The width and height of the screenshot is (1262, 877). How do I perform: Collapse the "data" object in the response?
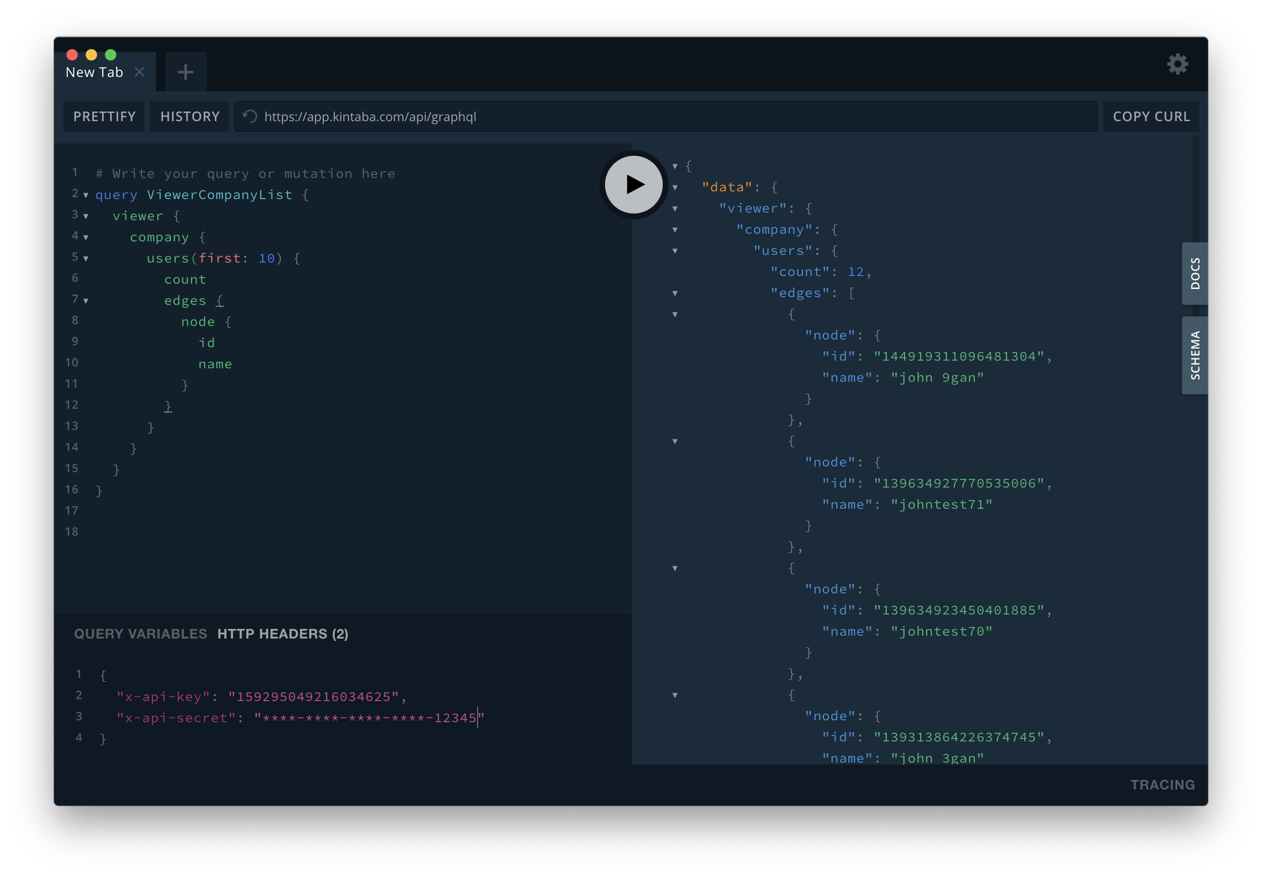pyautogui.click(x=675, y=188)
